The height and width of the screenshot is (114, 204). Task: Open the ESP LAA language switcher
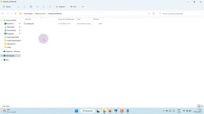click(x=179, y=111)
